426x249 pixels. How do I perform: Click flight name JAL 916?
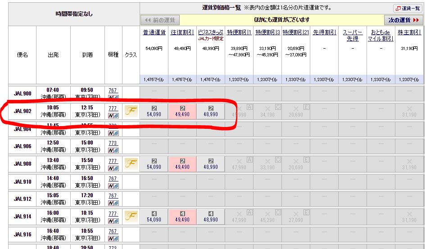22,234
